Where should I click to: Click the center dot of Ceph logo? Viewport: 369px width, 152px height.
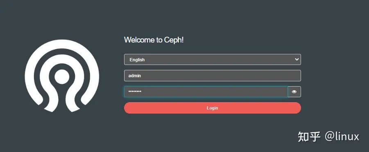pyautogui.click(x=62, y=76)
